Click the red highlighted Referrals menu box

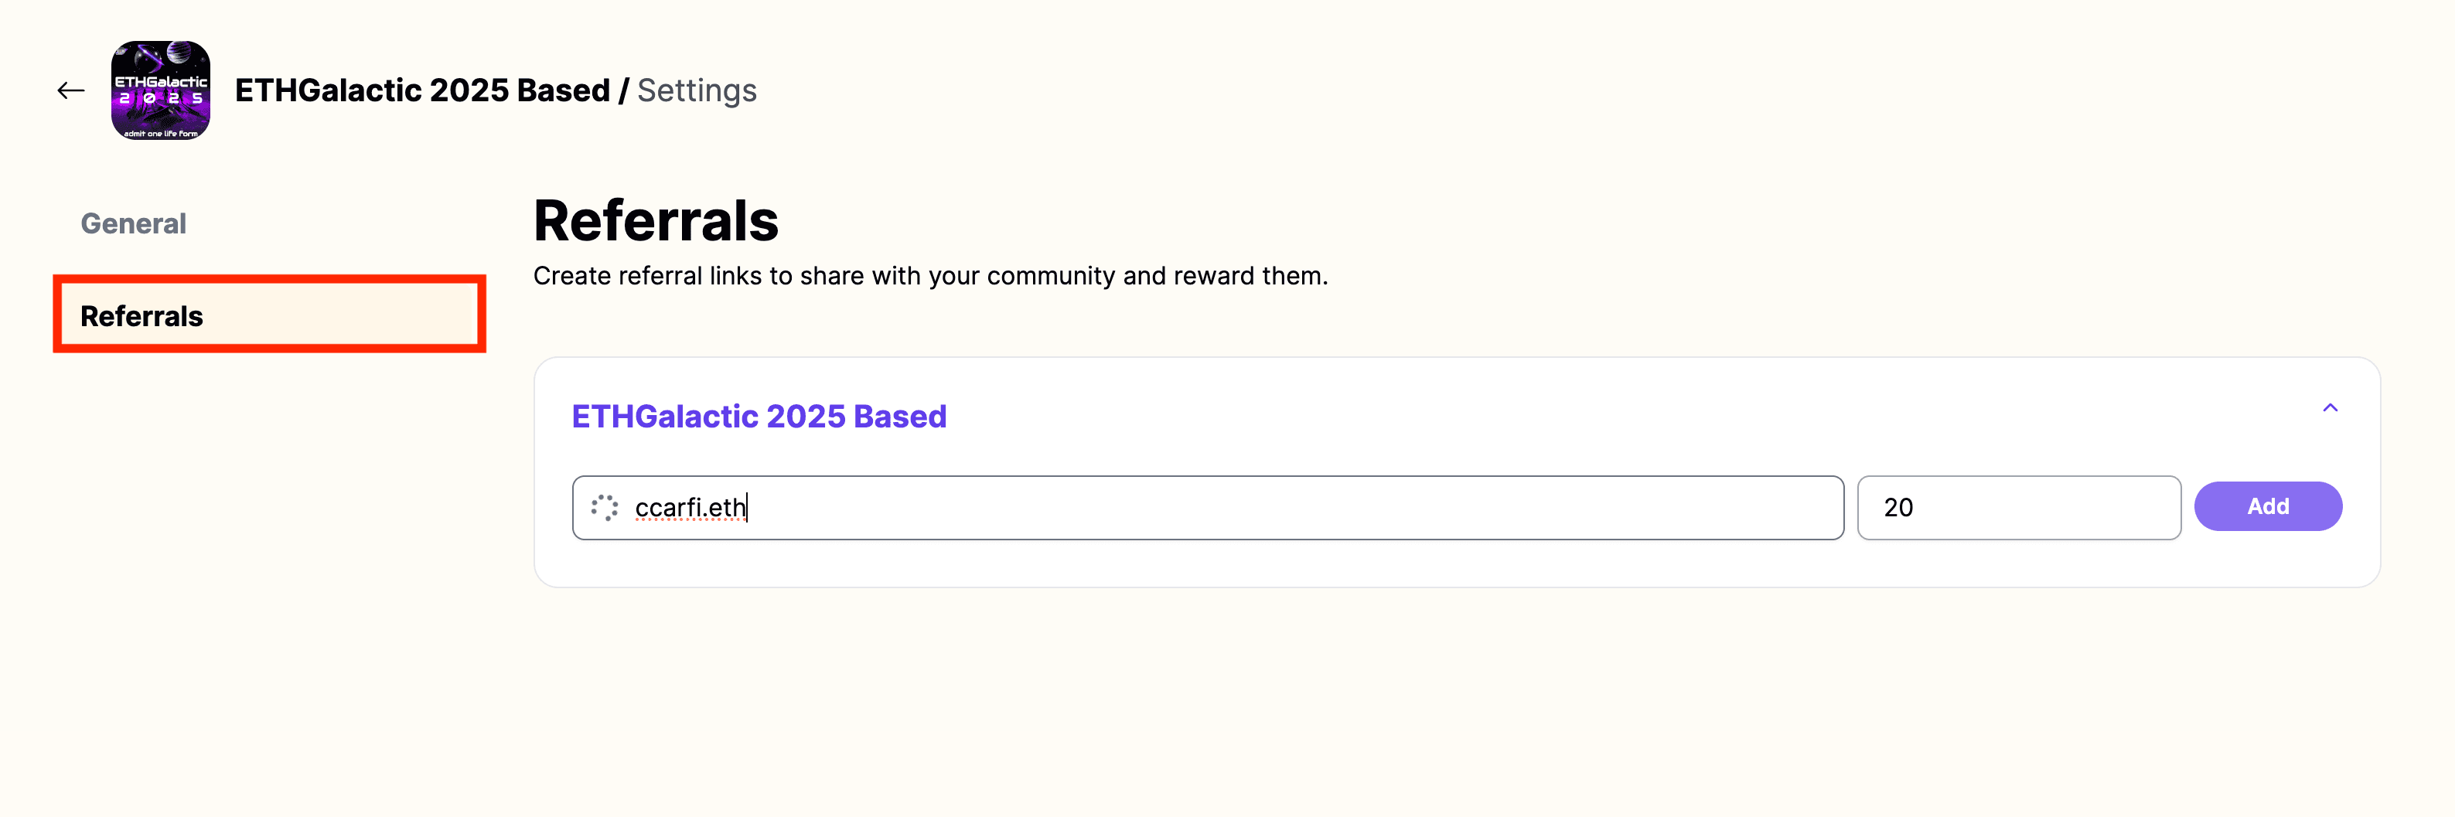pos(270,315)
